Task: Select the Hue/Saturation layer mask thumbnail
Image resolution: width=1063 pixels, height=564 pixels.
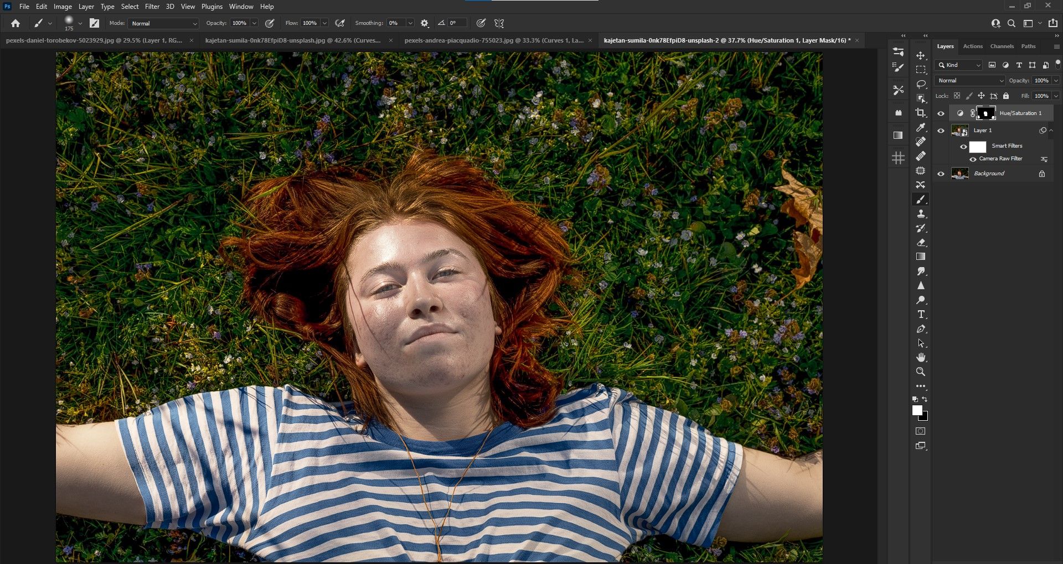Action: click(x=985, y=113)
